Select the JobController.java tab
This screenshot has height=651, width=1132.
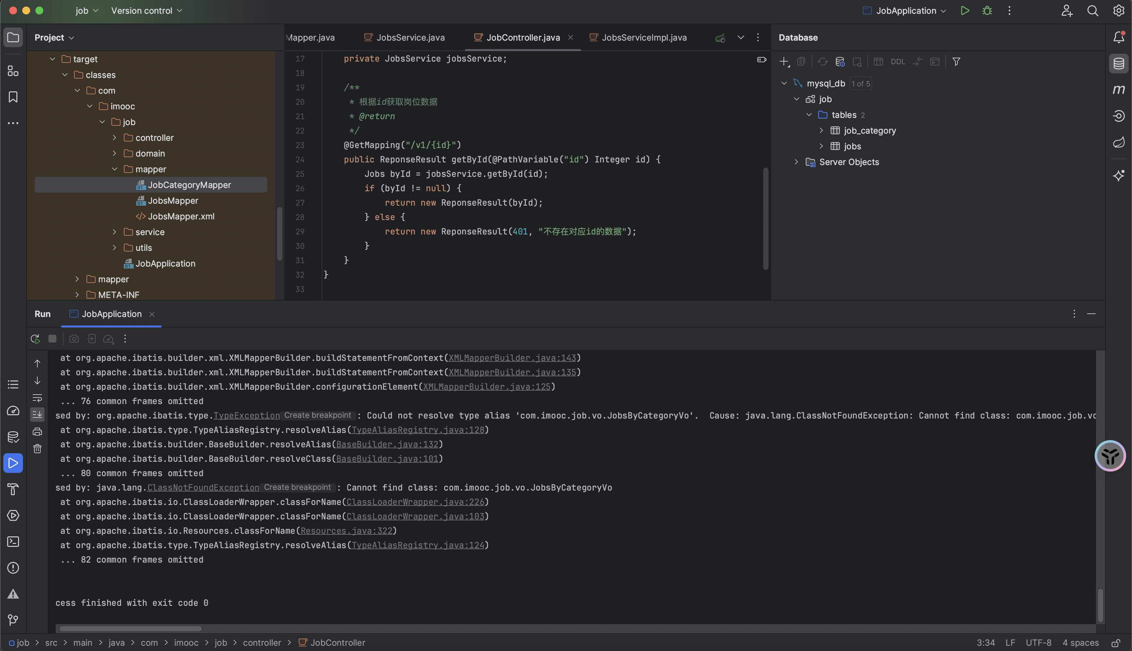point(523,38)
